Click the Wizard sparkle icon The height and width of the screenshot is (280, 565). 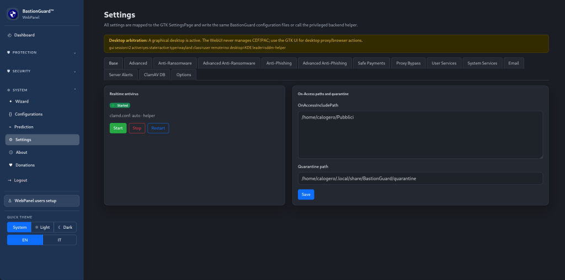coord(10,101)
